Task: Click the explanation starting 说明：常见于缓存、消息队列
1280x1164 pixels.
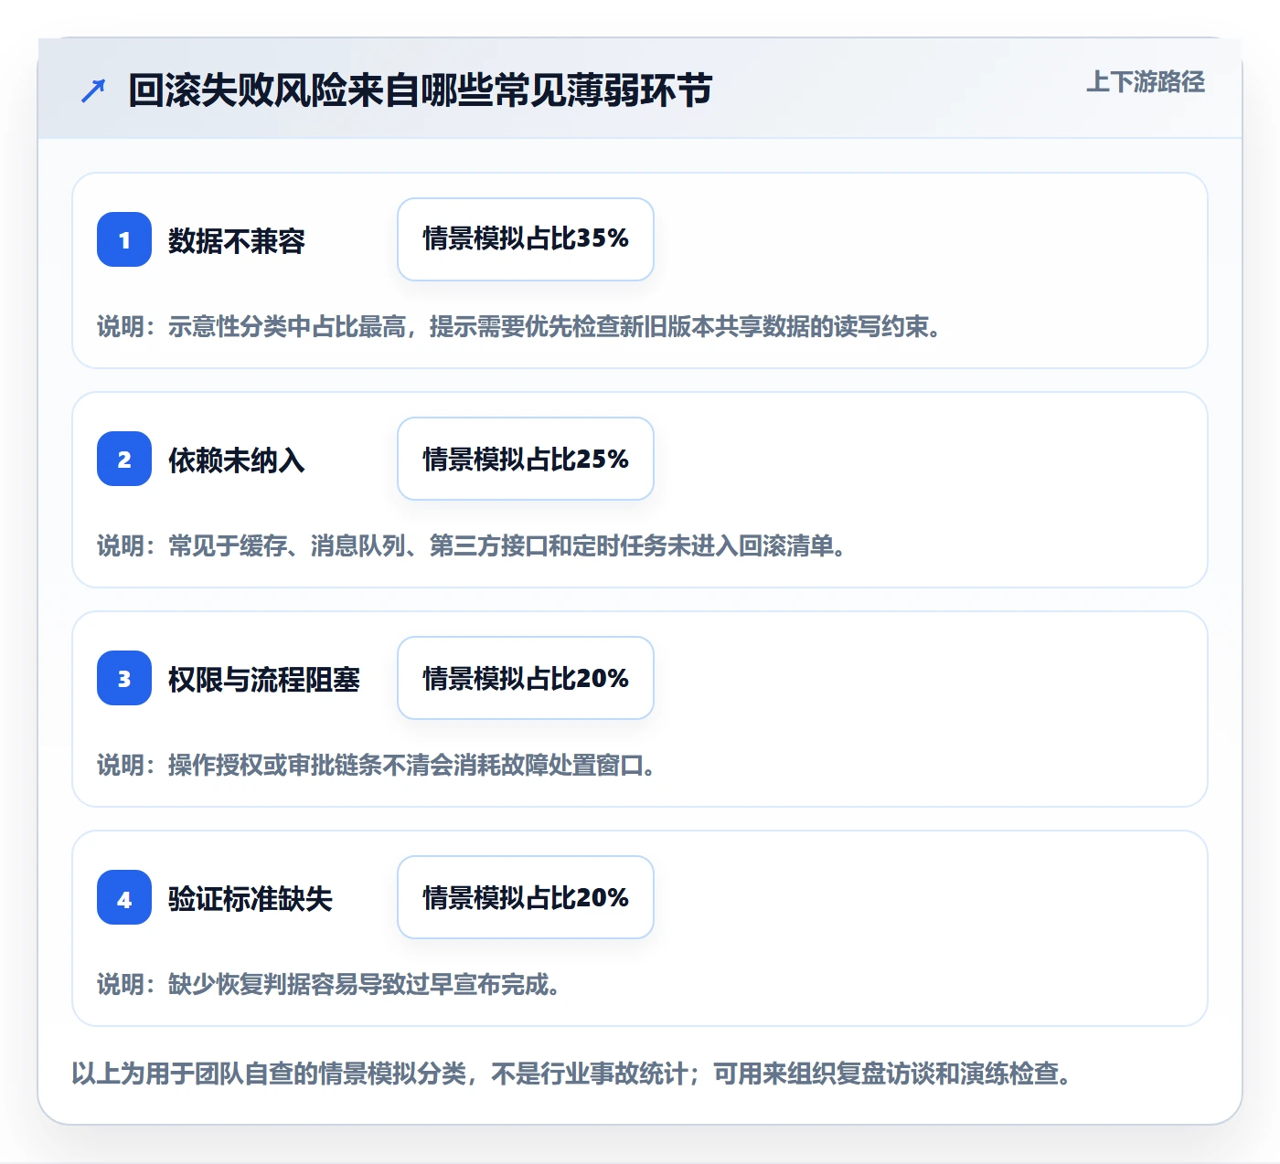Action: (472, 545)
